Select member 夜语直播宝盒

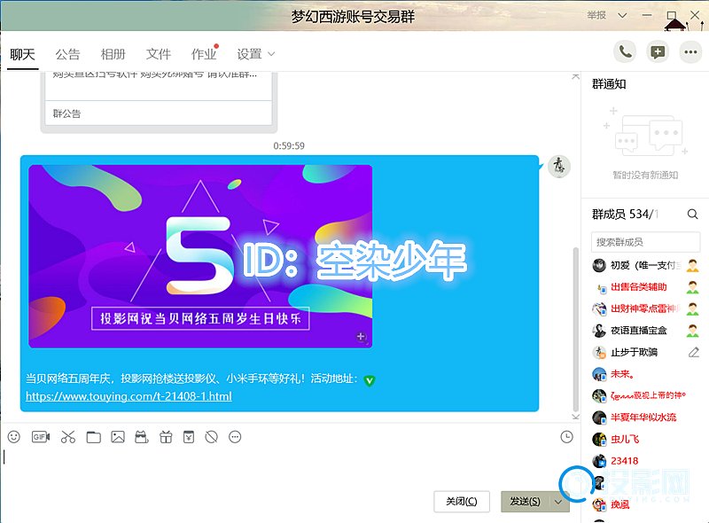point(646,331)
